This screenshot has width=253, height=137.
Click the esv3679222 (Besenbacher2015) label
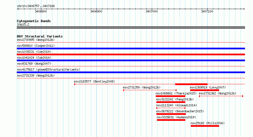(180, 111)
